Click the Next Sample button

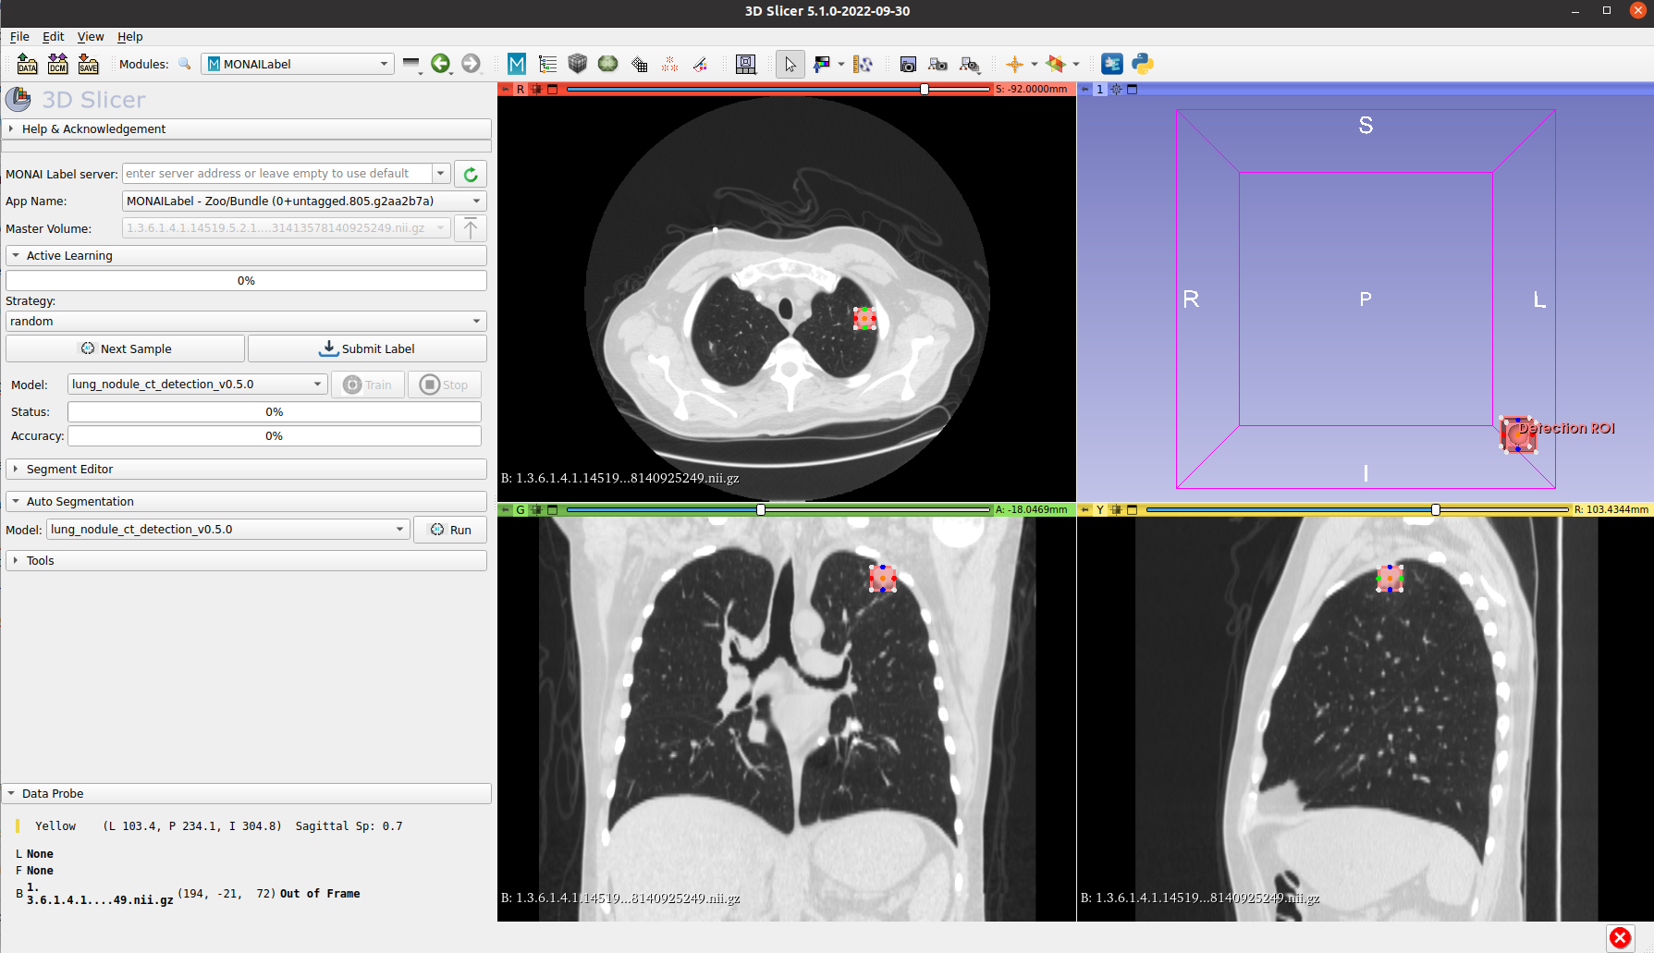pyautogui.click(x=125, y=348)
